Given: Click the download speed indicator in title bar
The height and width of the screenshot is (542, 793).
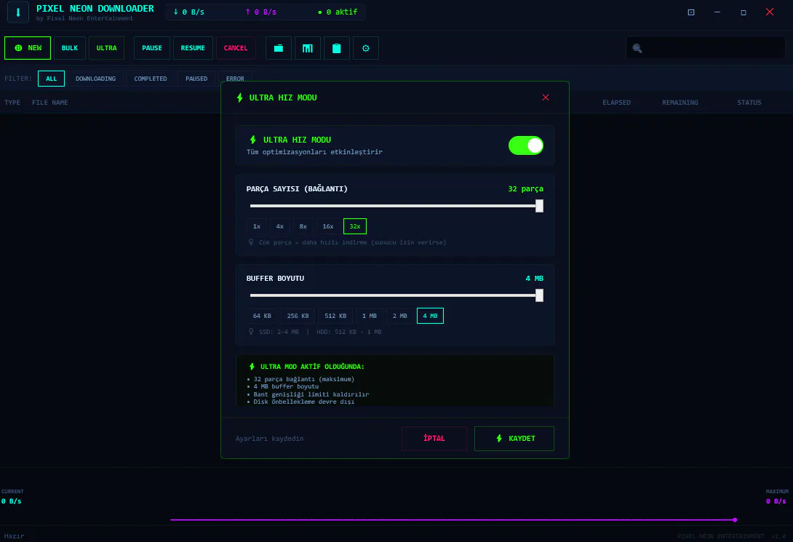Looking at the screenshot, I should pyautogui.click(x=189, y=12).
